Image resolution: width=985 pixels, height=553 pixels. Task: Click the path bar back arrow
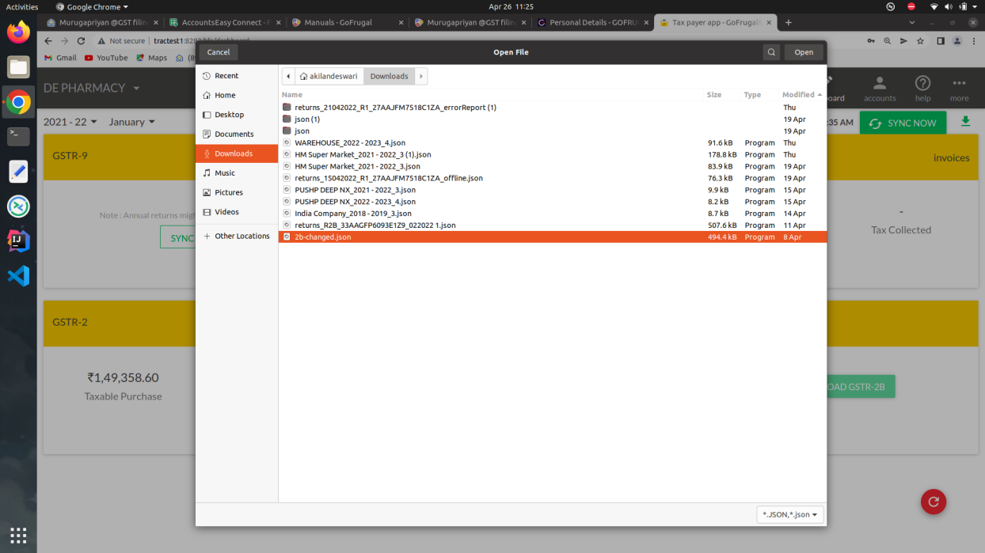288,76
